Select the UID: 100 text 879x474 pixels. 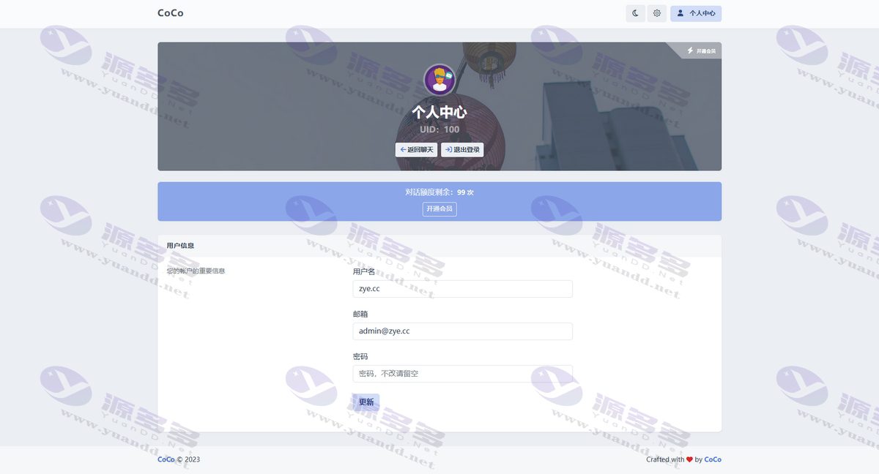tap(439, 129)
